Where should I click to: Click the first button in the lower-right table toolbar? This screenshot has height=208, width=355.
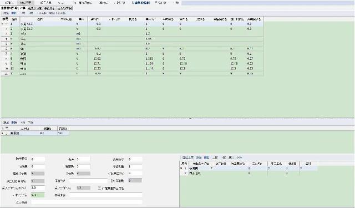(187, 158)
